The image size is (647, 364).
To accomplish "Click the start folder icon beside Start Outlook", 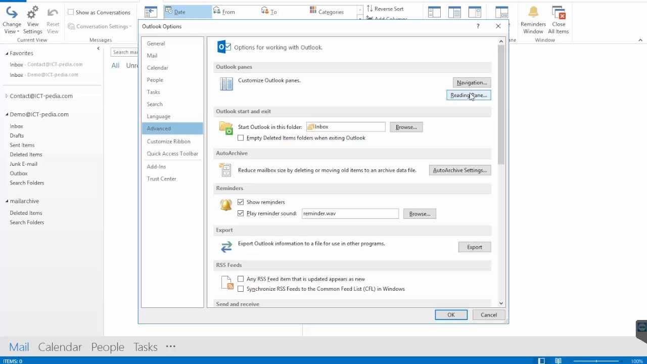I will (226, 128).
